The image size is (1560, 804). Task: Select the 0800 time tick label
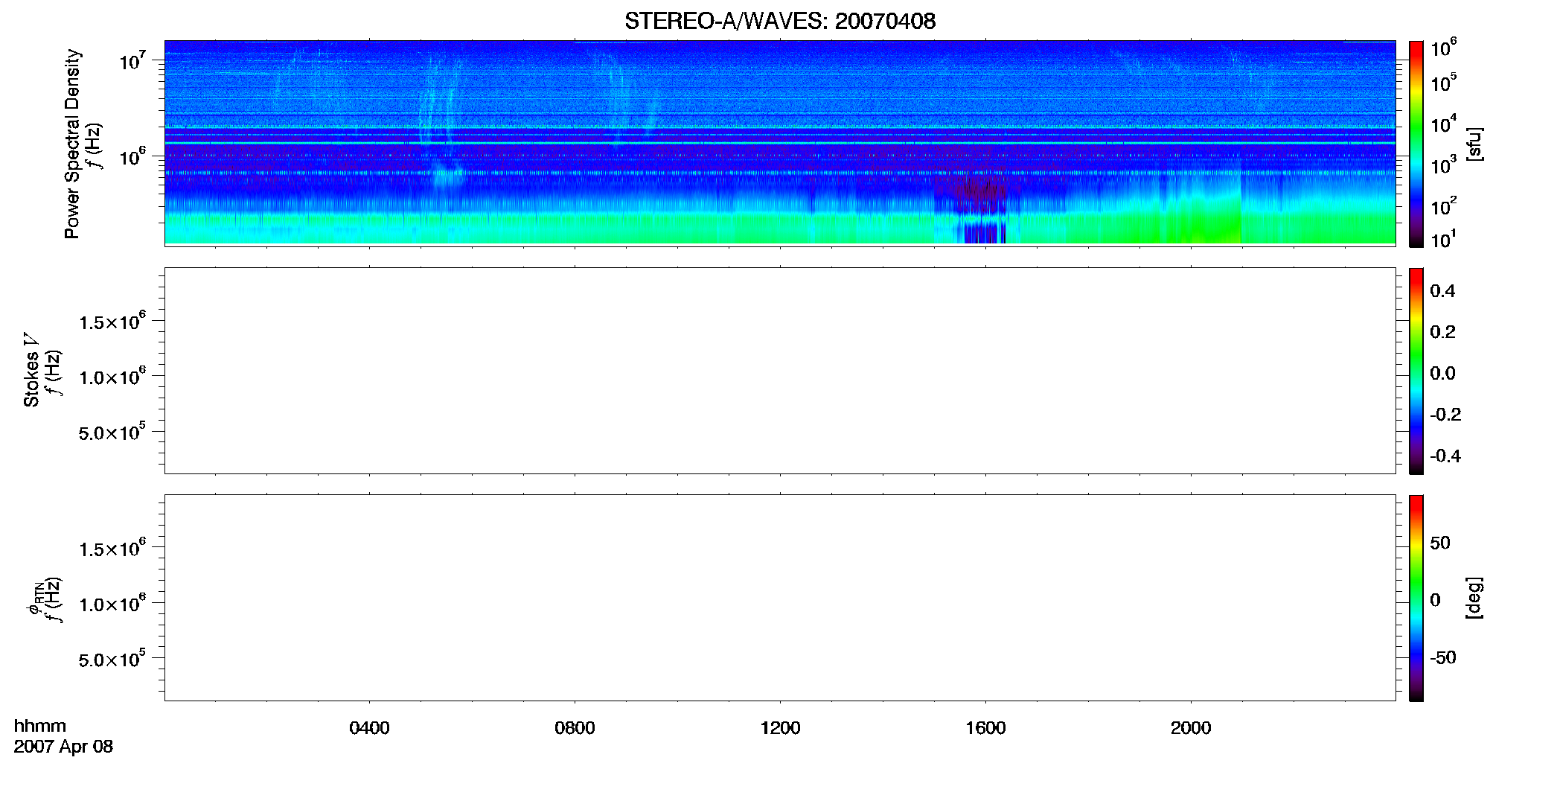575,728
